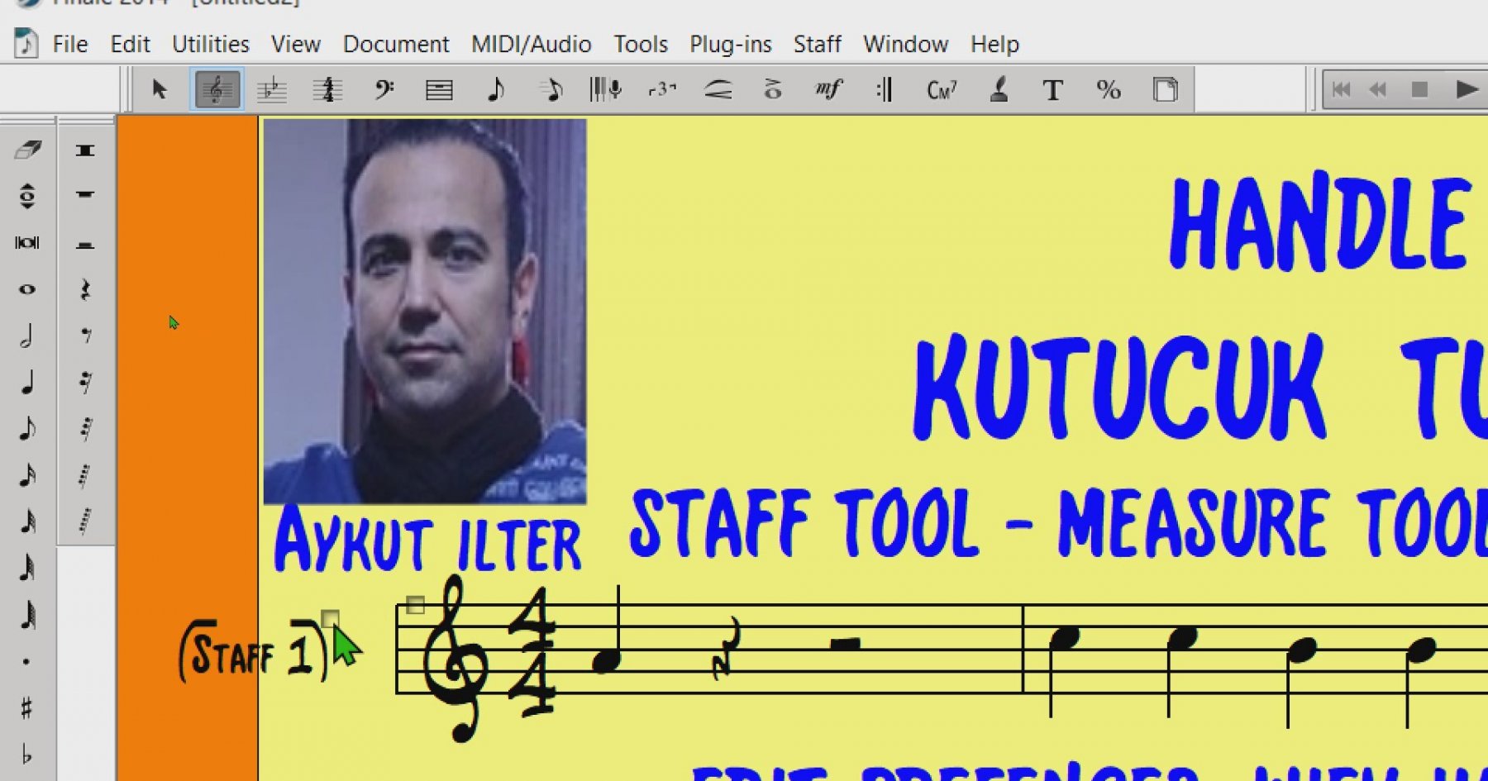Select the whole rest in rests palette
This screenshot has width=1488, height=781.
point(85,195)
